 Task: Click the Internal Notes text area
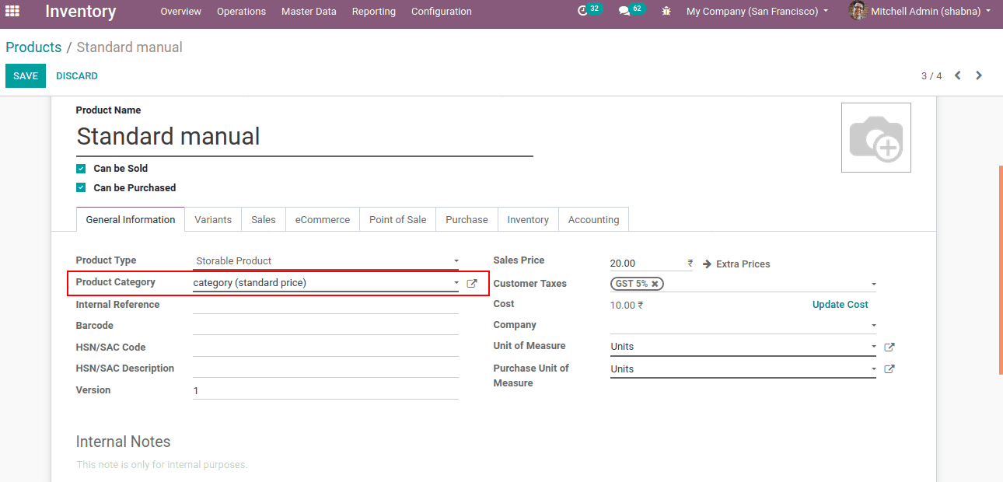coord(494,465)
